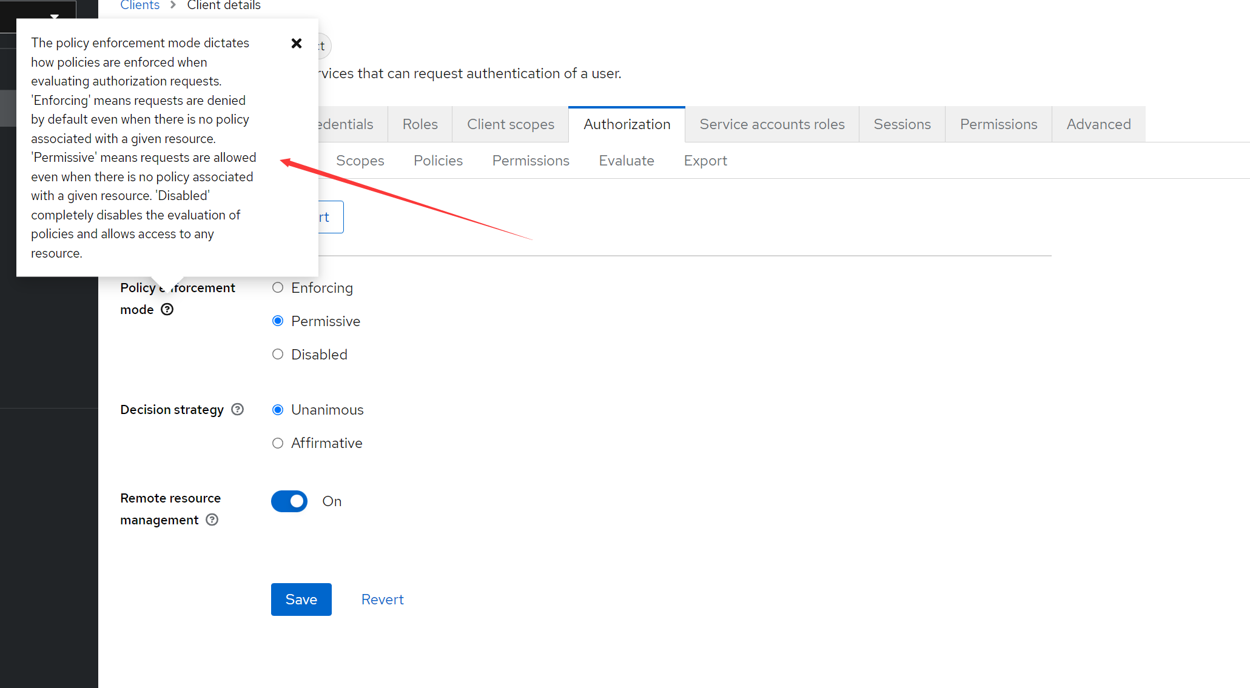Open help for Policy enforcement mode

167,309
